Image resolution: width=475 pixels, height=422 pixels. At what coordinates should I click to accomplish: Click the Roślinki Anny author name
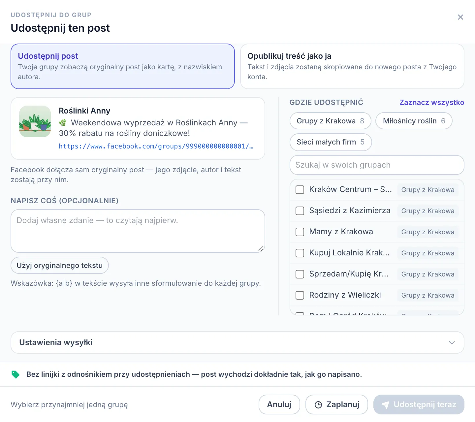[84, 111]
